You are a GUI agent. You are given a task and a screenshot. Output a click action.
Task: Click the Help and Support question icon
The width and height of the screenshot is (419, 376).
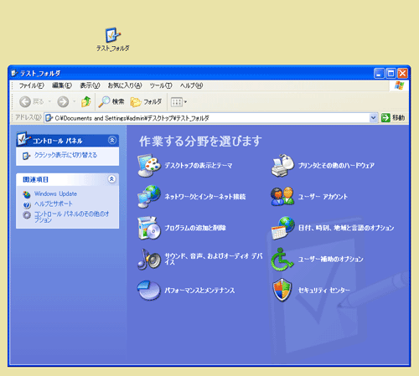click(x=27, y=205)
